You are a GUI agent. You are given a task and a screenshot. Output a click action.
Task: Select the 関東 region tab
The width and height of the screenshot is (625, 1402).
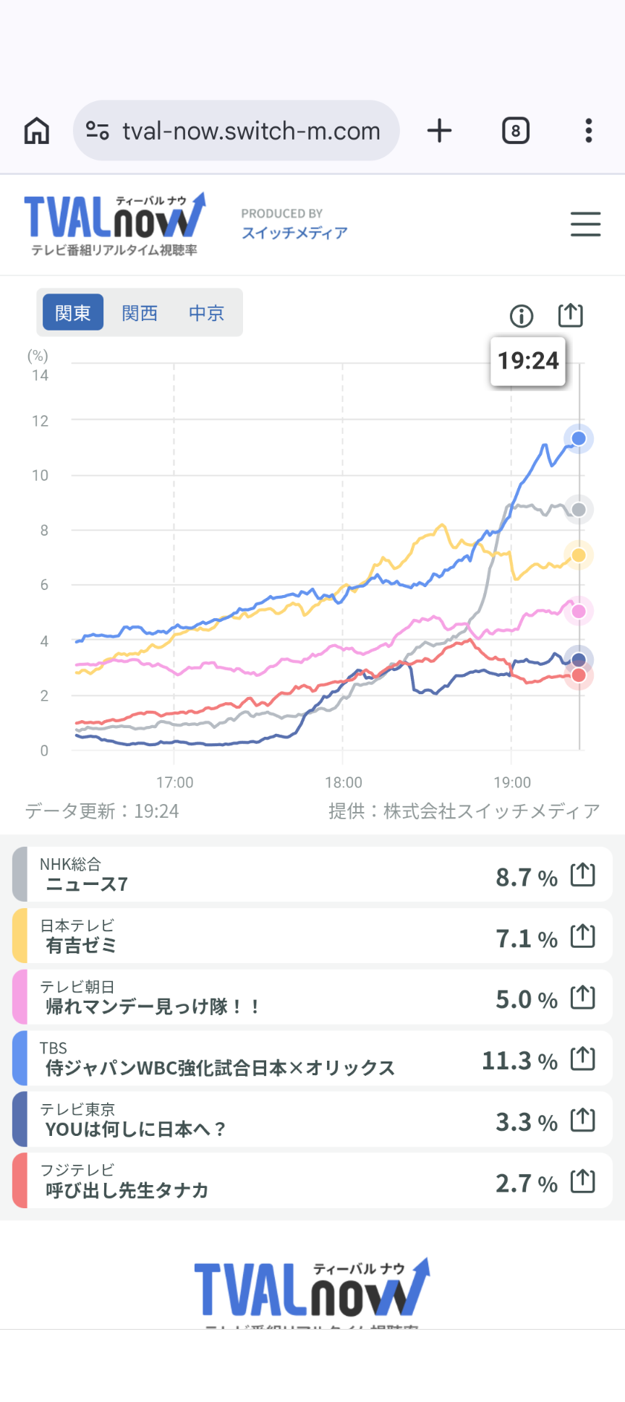pyautogui.click(x=73, y=312)
